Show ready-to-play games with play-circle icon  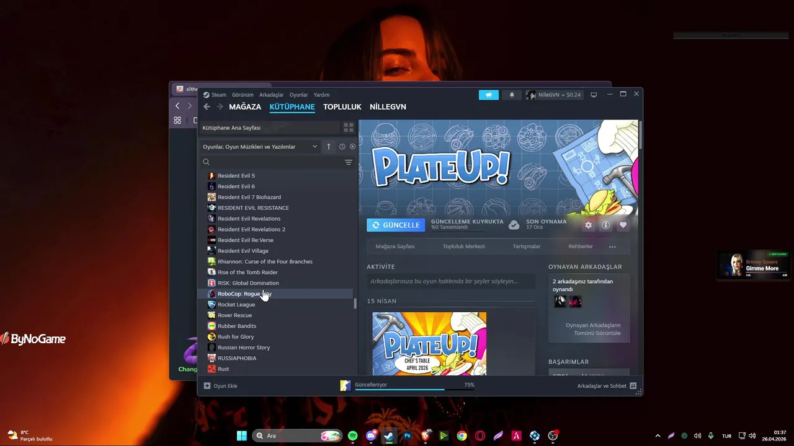point(352,147)
